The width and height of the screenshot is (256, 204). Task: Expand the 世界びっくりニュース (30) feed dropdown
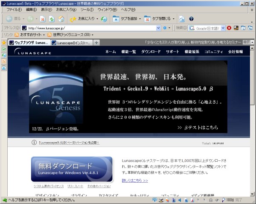pos(93,35)
